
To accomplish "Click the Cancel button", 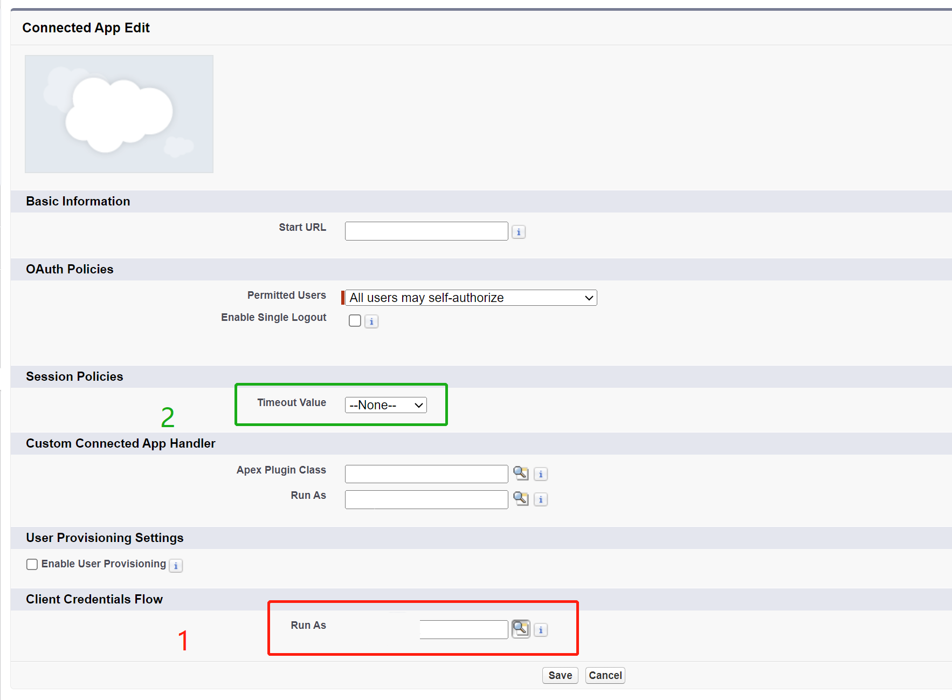I will pyautogui.click(x=604, y=675).
